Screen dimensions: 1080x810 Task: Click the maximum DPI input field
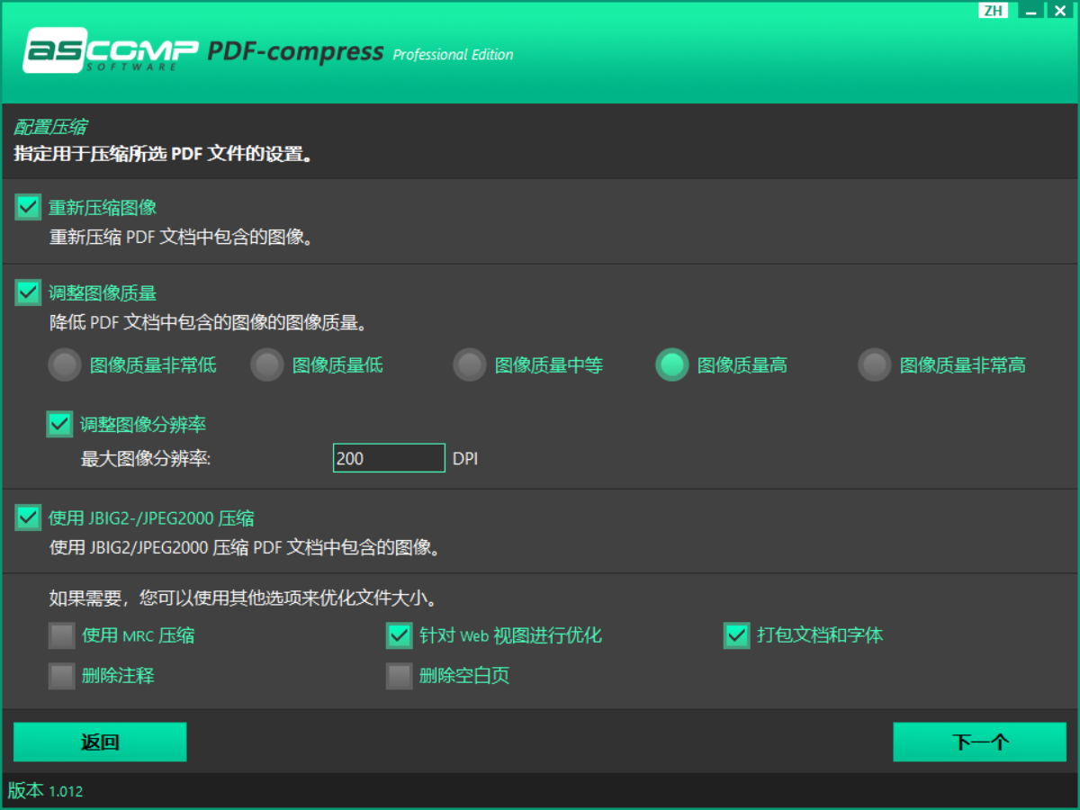point(389,458)
